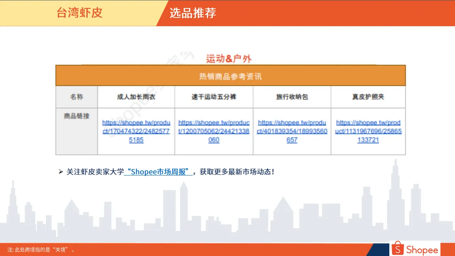Open the product URL ending in 24825775185
Image resolution: width=455 pixels, height=256 pixels.
point(136,131)
